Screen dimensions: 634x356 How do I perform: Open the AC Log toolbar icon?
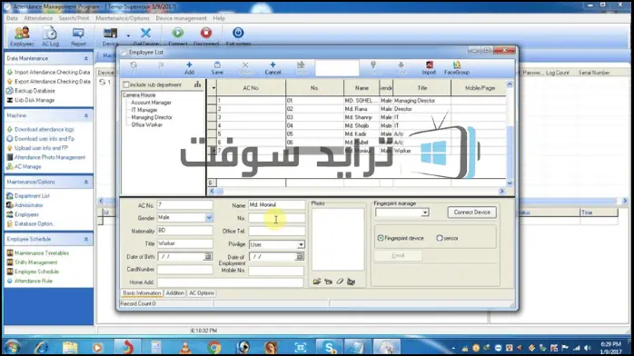50,36
